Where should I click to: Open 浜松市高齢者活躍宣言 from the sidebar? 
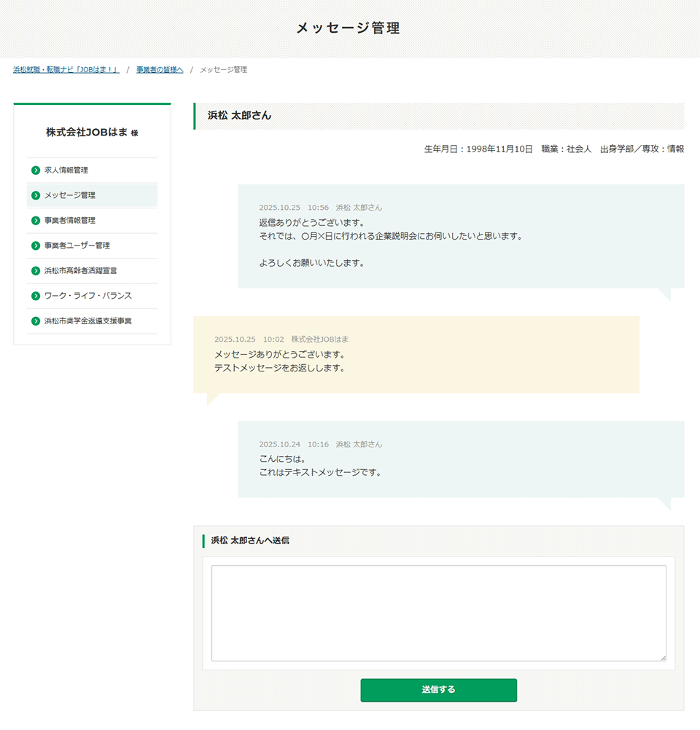(x=80, y=271)
